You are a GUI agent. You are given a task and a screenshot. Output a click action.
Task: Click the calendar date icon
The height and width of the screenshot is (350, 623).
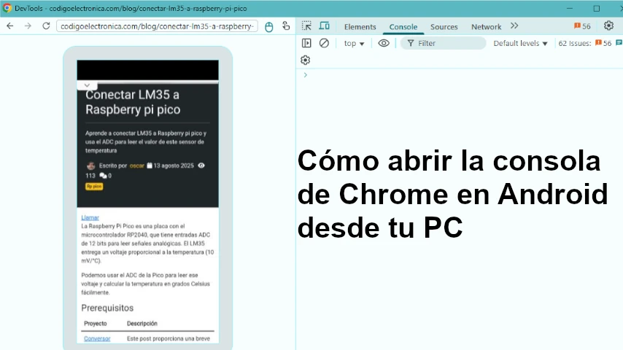pyautogui.click(x=150, y=166)
